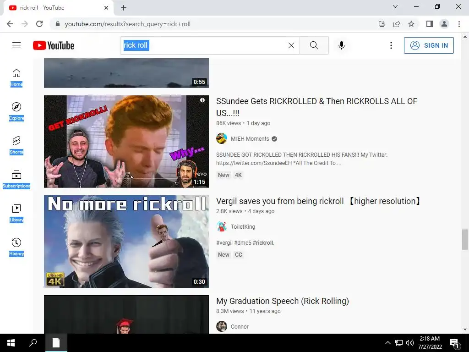Open the SSundee Gets RICKROLLED title link
469x352 pixels.
[x=316, y=107]
